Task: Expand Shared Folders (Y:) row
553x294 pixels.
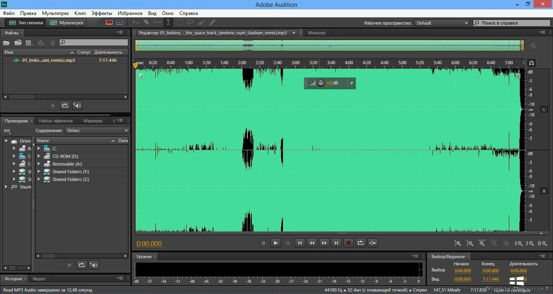Action: coord(39,172)
